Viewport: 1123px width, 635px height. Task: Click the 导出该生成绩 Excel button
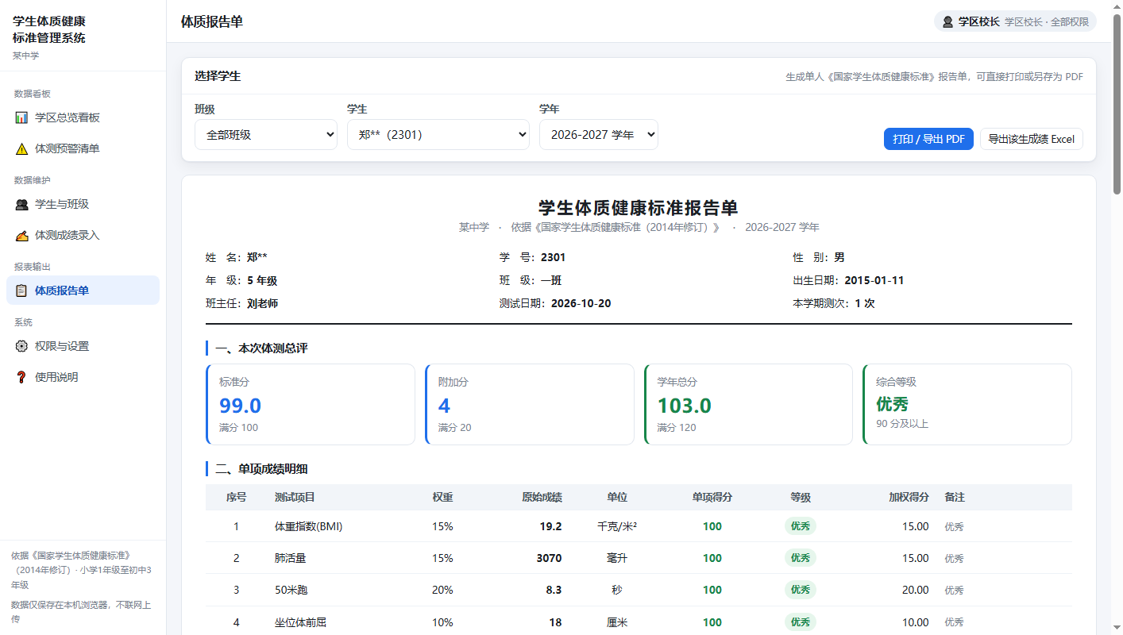coord(1031,139)
